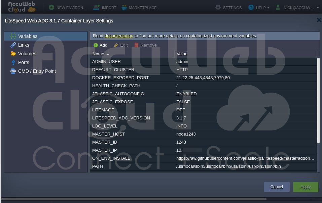Viewport: 322px width, 203px height.
Task: Click the Volumes folder icon
Action: point(13,54)
